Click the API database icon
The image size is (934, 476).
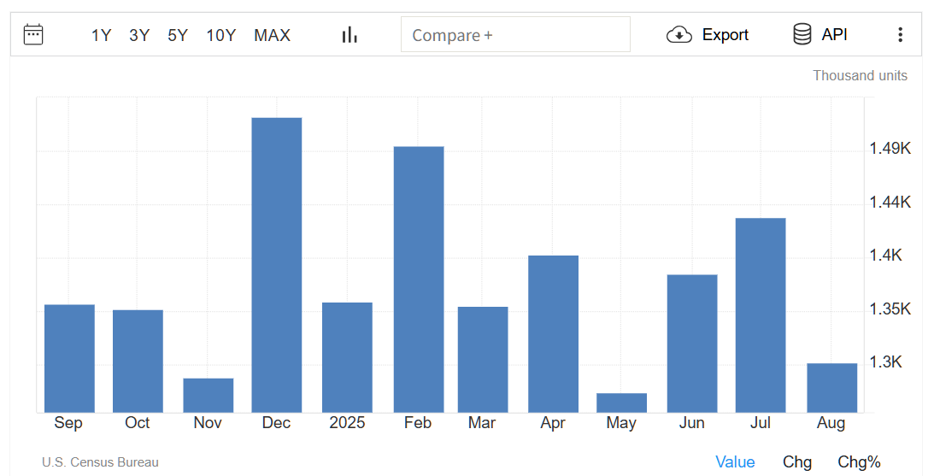point(802,35)
